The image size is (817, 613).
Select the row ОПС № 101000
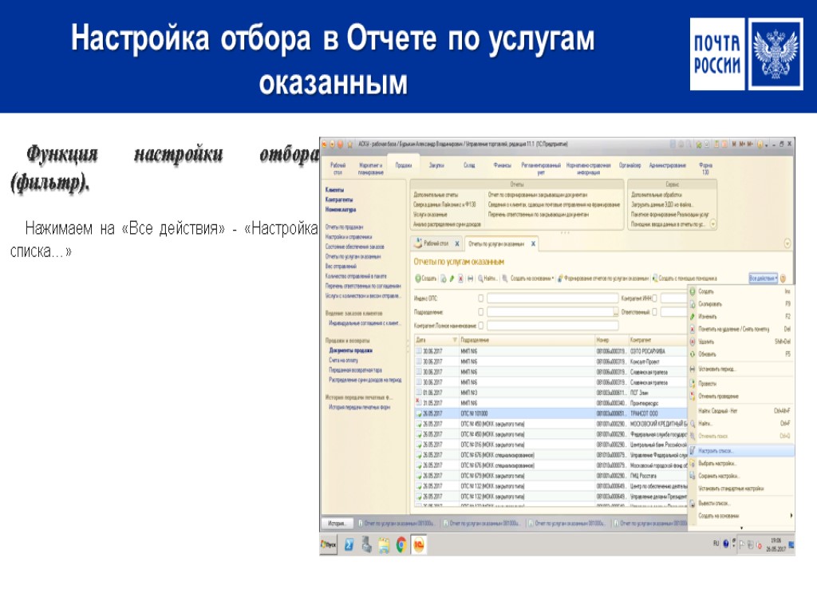click(551, 413)
